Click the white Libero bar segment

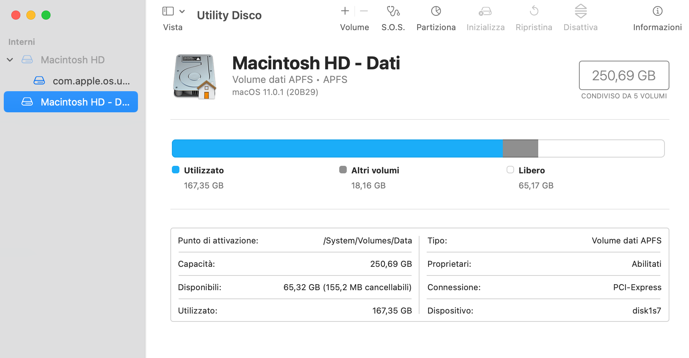601,148
